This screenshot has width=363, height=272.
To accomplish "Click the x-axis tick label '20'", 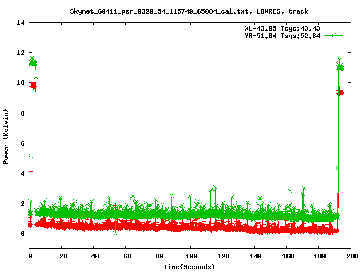I will coord(63,256).
